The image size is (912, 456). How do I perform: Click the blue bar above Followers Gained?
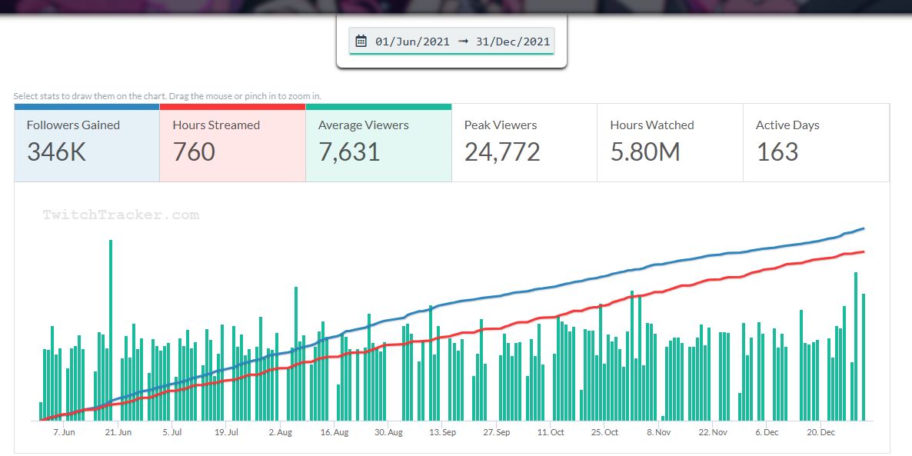(87, 107)
